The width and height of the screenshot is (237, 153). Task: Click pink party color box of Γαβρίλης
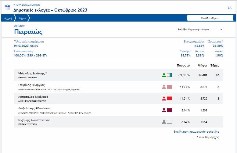(x=170, y=87)
